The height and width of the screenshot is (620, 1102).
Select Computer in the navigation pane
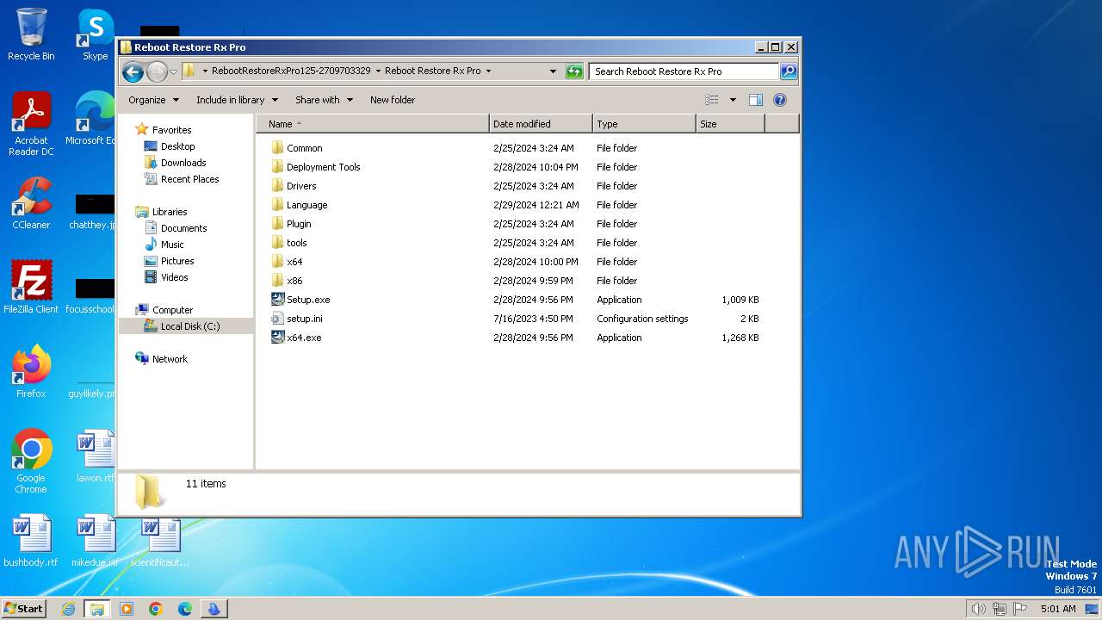172,310
